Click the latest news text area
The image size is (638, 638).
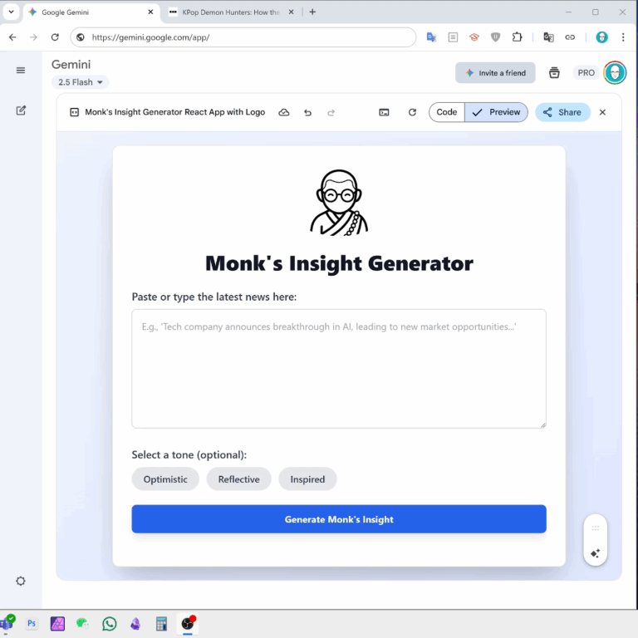(x=339, y=369)
